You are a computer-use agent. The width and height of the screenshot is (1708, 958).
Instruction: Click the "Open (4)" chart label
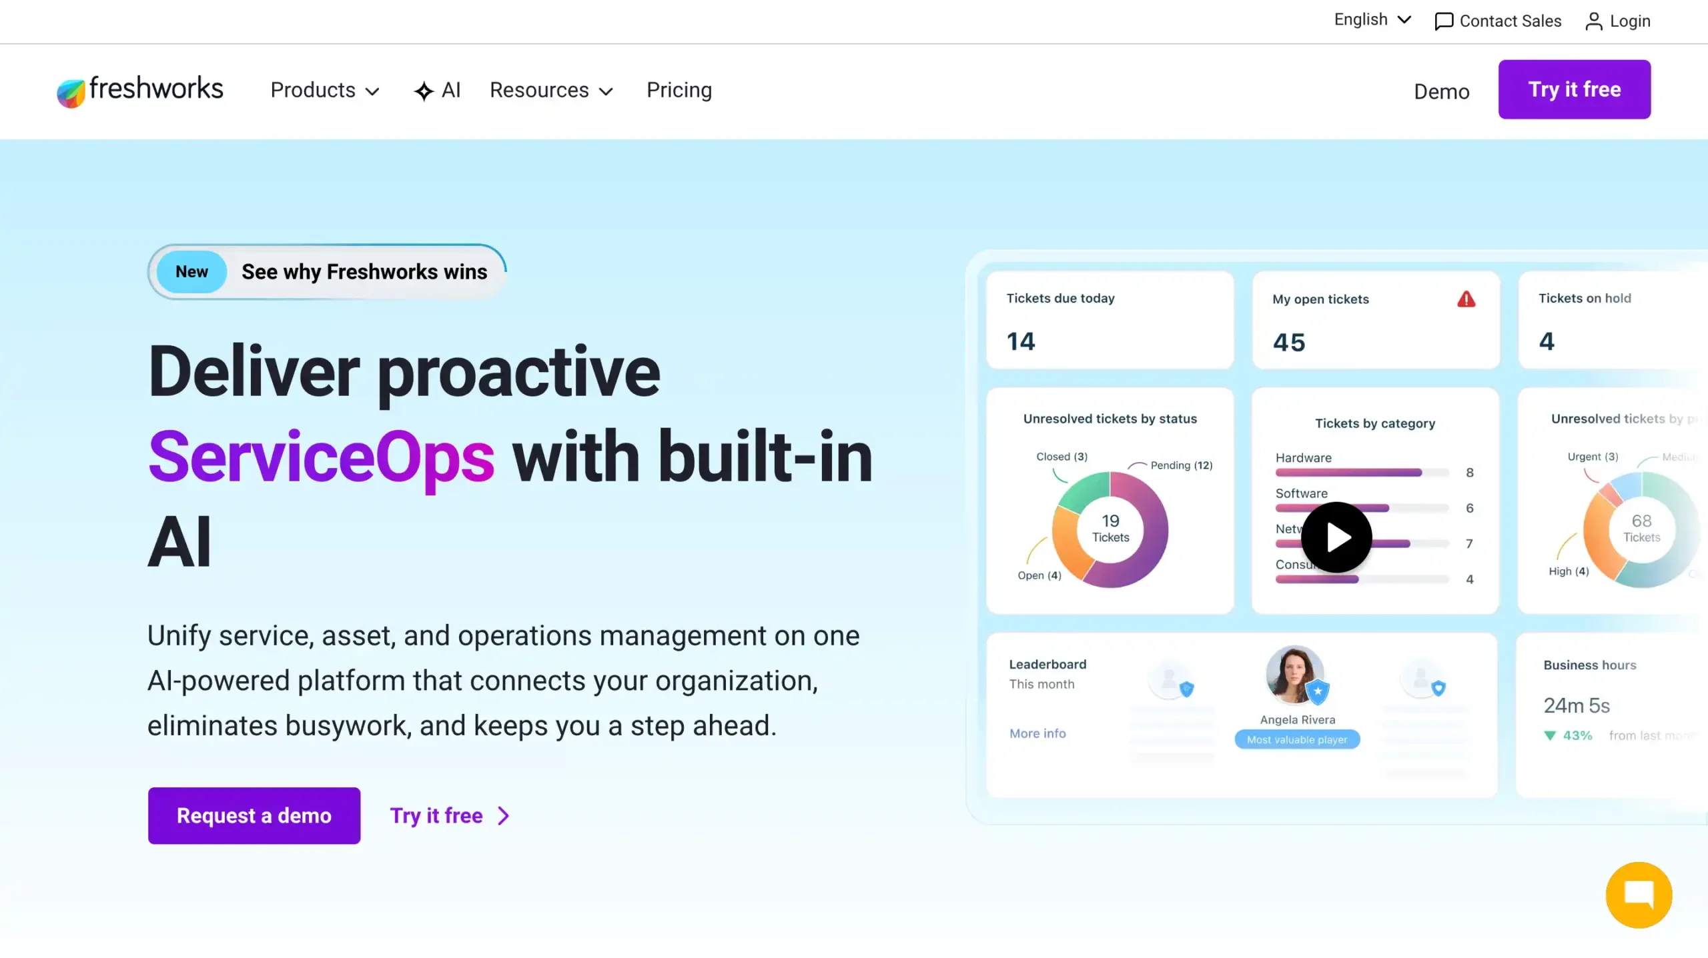click(x=1039, y=575)
